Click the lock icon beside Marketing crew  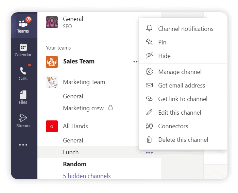111,108
